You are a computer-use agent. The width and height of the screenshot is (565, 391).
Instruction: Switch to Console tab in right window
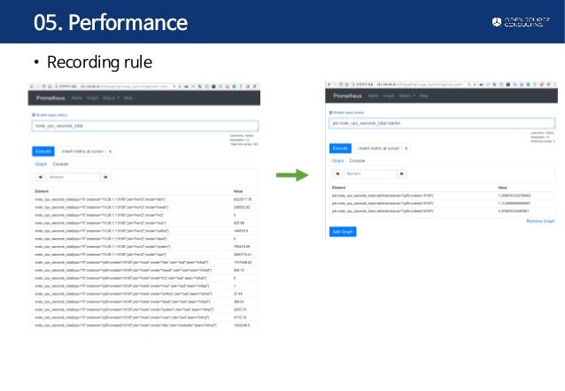coord(357,161)
